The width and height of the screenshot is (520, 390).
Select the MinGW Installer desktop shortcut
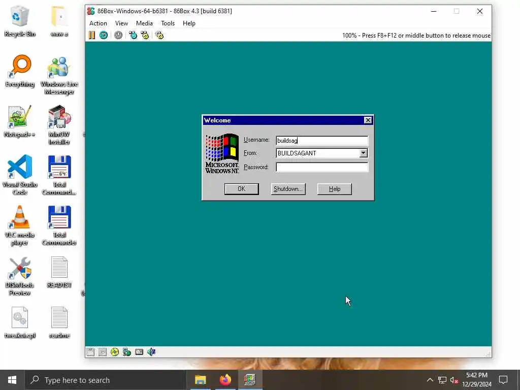tap(59, 125)
